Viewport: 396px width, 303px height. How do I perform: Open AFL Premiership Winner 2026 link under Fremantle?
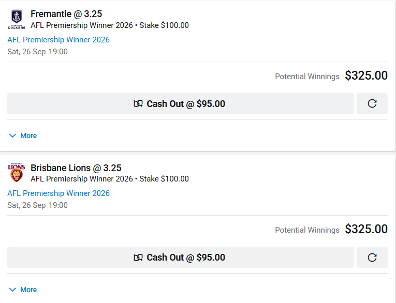point(58,40)
